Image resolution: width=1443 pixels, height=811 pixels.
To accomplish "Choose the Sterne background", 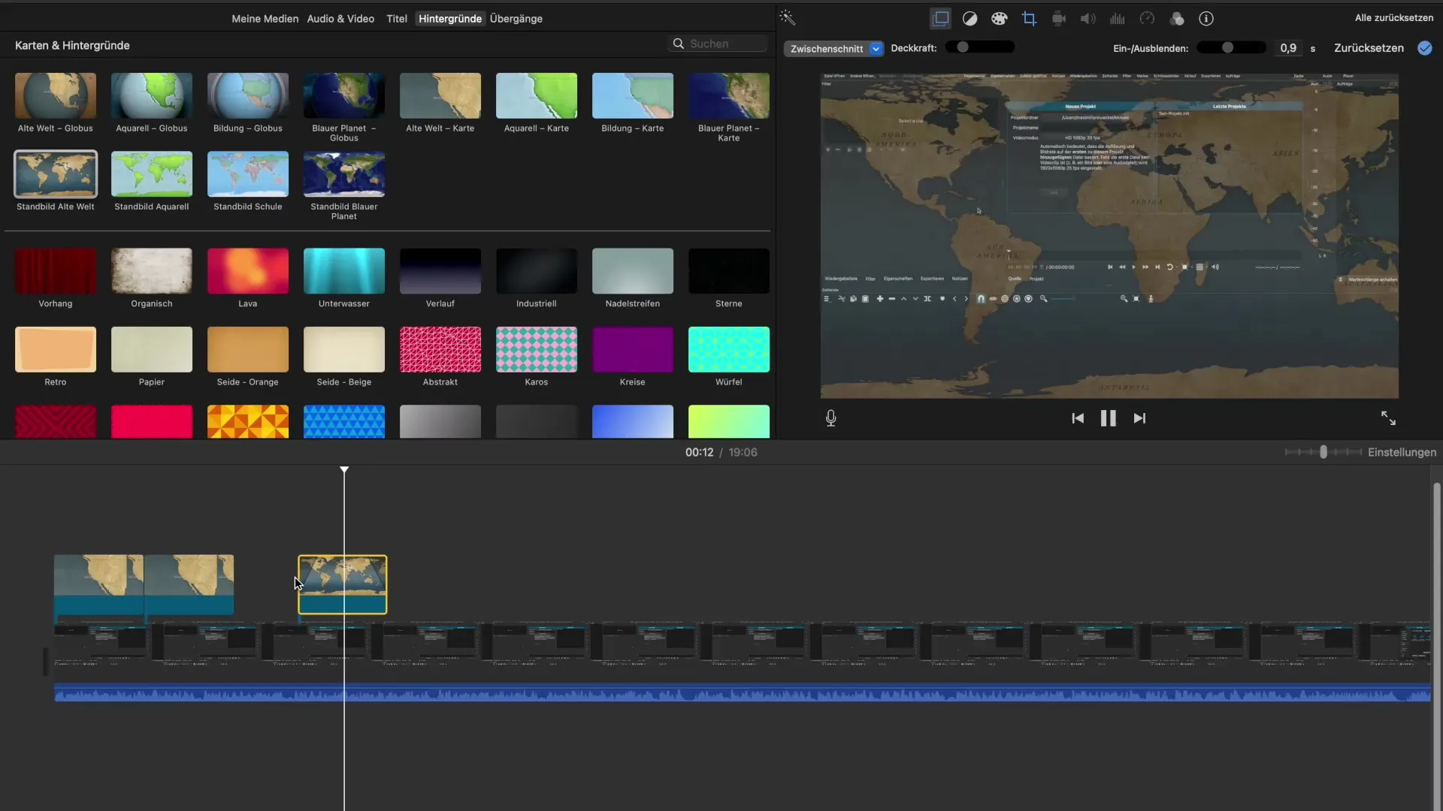I will pos(729,271).
